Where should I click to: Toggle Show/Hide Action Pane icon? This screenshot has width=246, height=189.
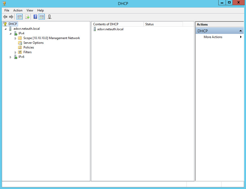[42, 17]
